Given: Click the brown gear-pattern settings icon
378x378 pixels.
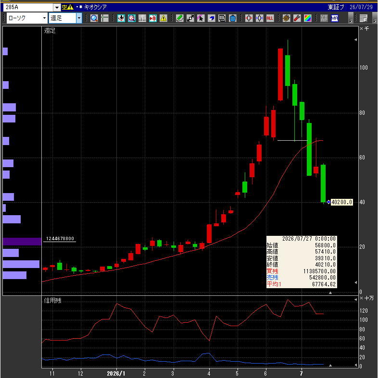Looking at the screenshot, I should pos(287,18).
